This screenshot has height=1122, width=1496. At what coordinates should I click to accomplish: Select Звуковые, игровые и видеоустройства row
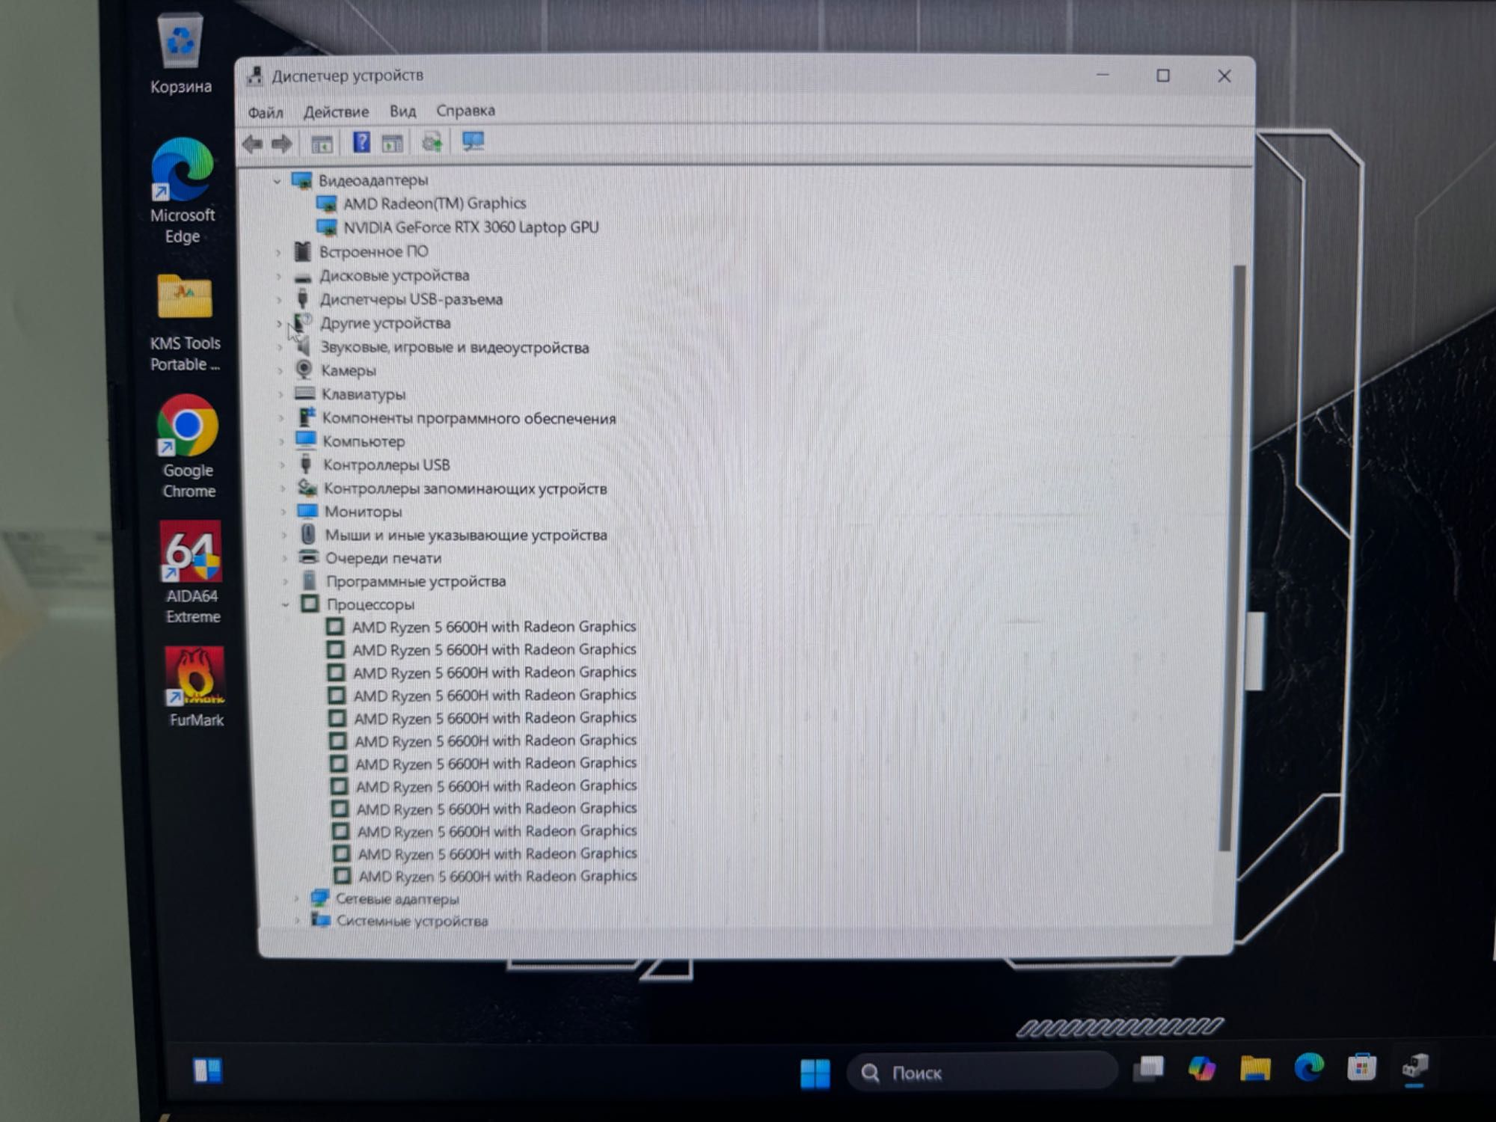coord(454,348)
